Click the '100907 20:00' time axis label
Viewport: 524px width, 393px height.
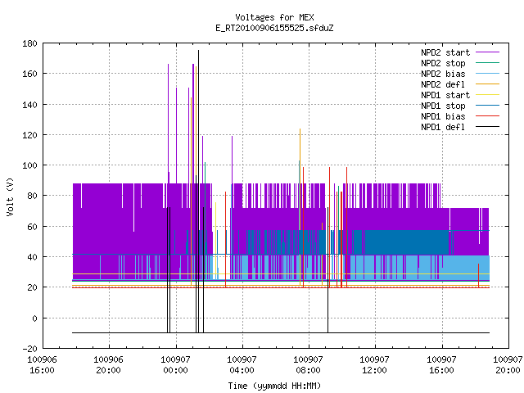508,365
